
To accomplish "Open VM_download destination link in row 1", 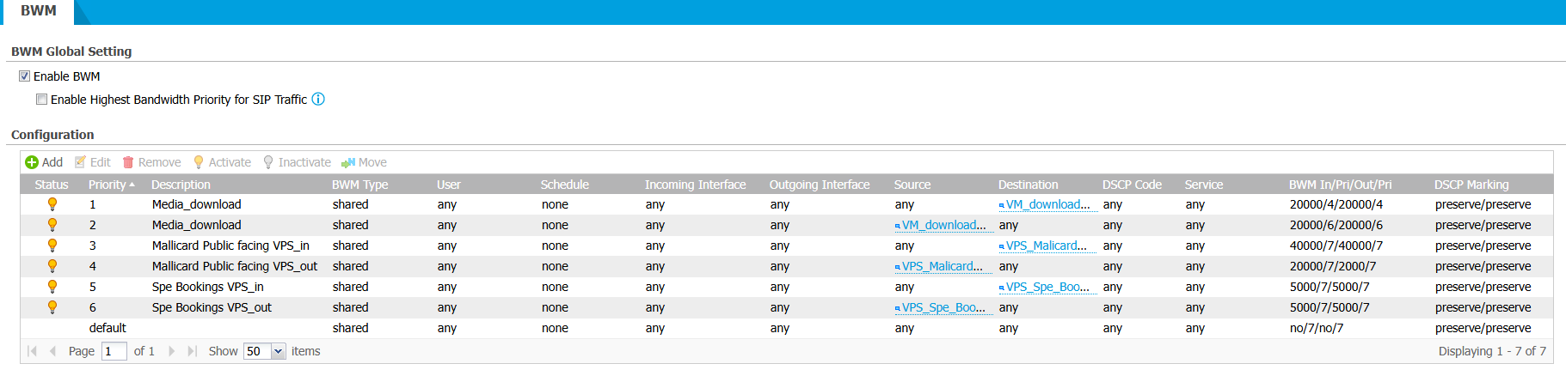I will [1047, 204].
